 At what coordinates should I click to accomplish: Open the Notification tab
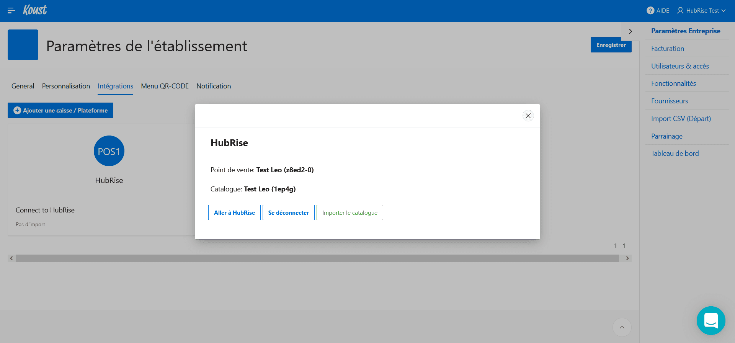coord(214,86)
